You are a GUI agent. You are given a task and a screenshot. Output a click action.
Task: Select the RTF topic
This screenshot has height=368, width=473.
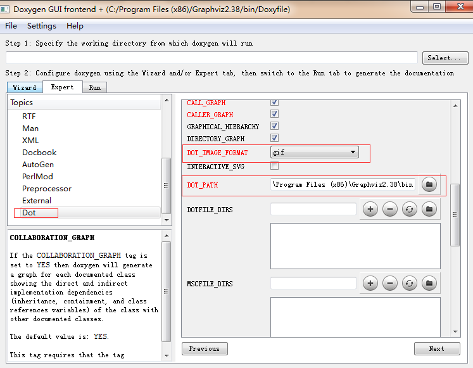29,116
